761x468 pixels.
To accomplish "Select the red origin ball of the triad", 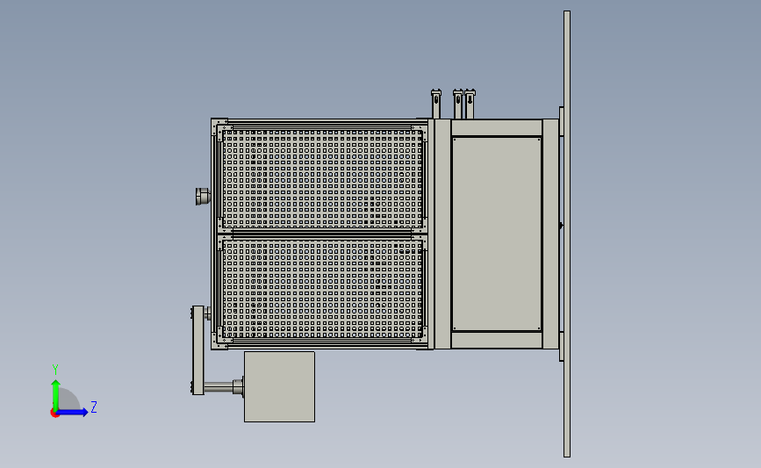I will click(x=54, y=414).
